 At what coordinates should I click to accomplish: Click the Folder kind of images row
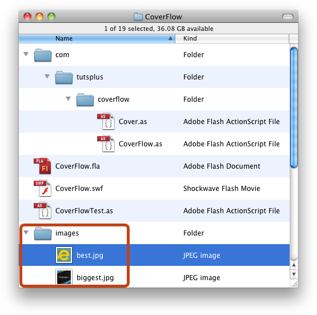pos(194,233)
